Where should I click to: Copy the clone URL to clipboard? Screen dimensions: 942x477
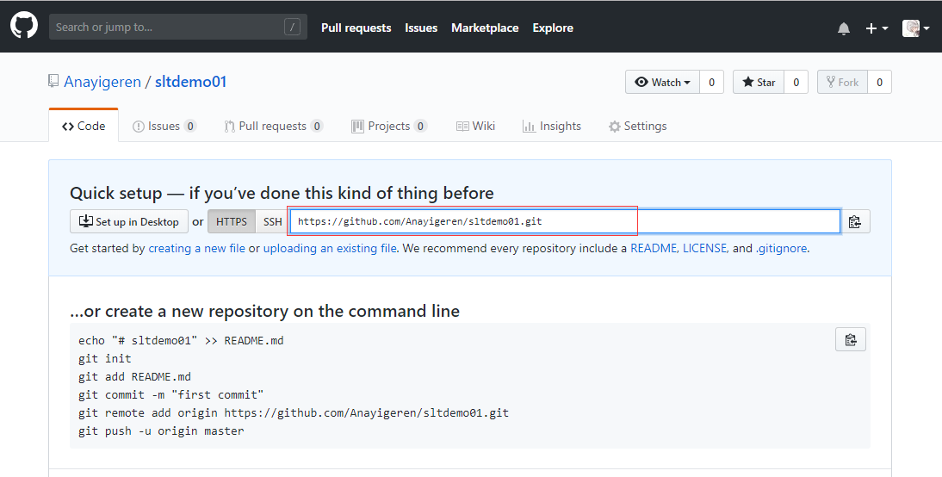[x=855, y=221]
